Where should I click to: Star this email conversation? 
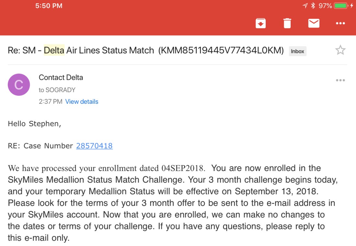click(340, 50)
